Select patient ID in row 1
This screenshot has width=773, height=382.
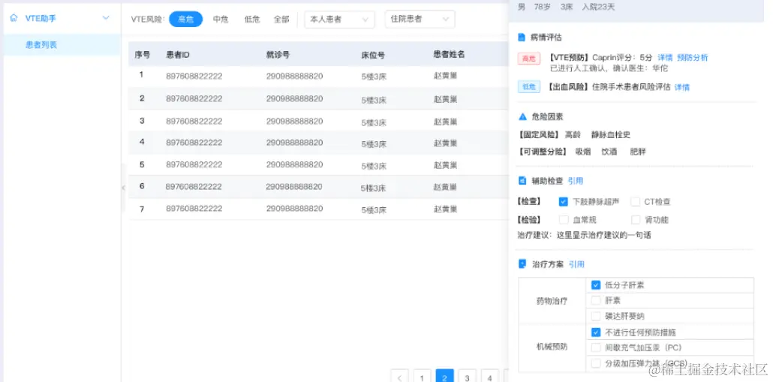(194, 77)
